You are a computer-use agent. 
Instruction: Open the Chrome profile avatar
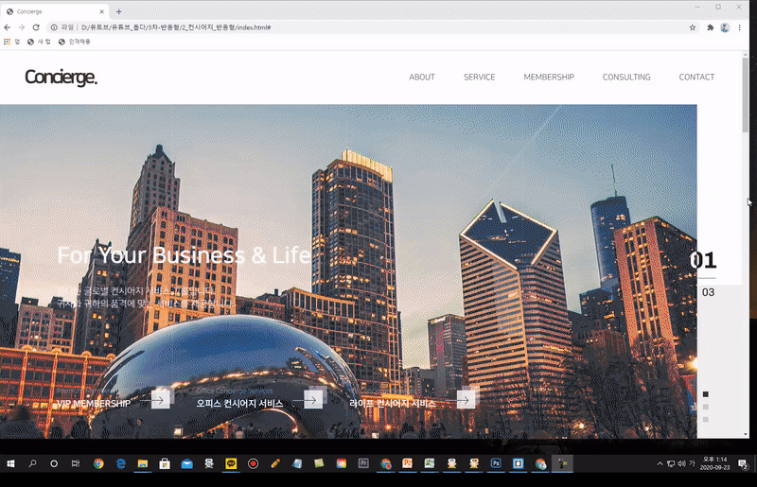coord(725,27)
